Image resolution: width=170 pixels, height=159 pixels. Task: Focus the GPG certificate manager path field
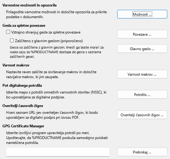58,152
